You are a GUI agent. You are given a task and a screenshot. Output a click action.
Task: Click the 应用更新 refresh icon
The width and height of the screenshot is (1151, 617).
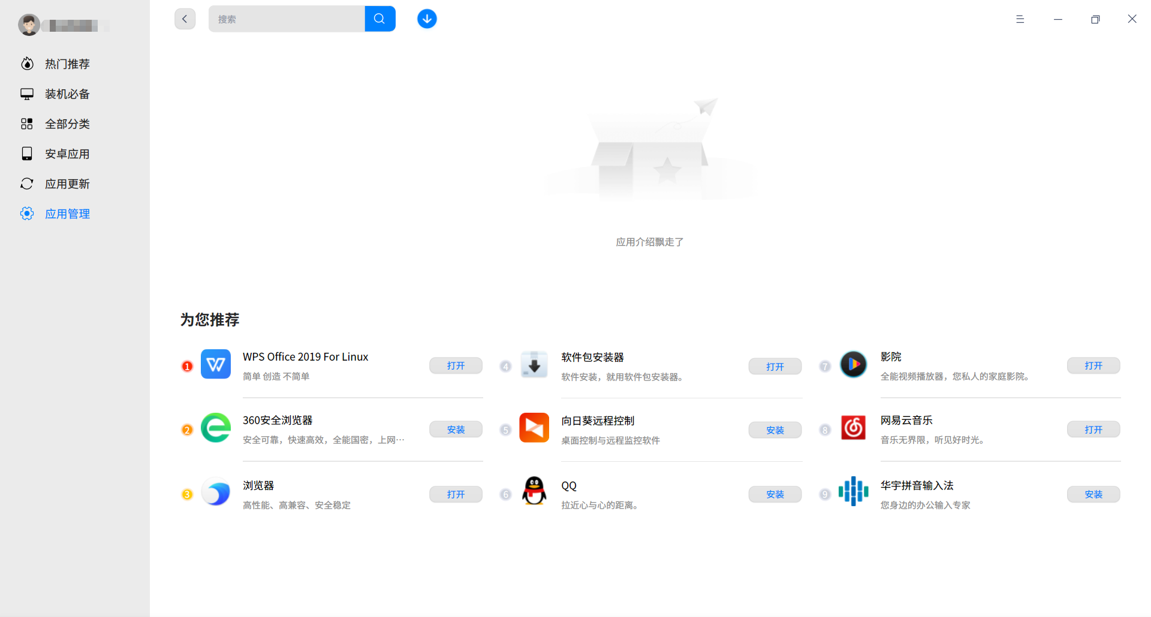click(x=27, y=183)
